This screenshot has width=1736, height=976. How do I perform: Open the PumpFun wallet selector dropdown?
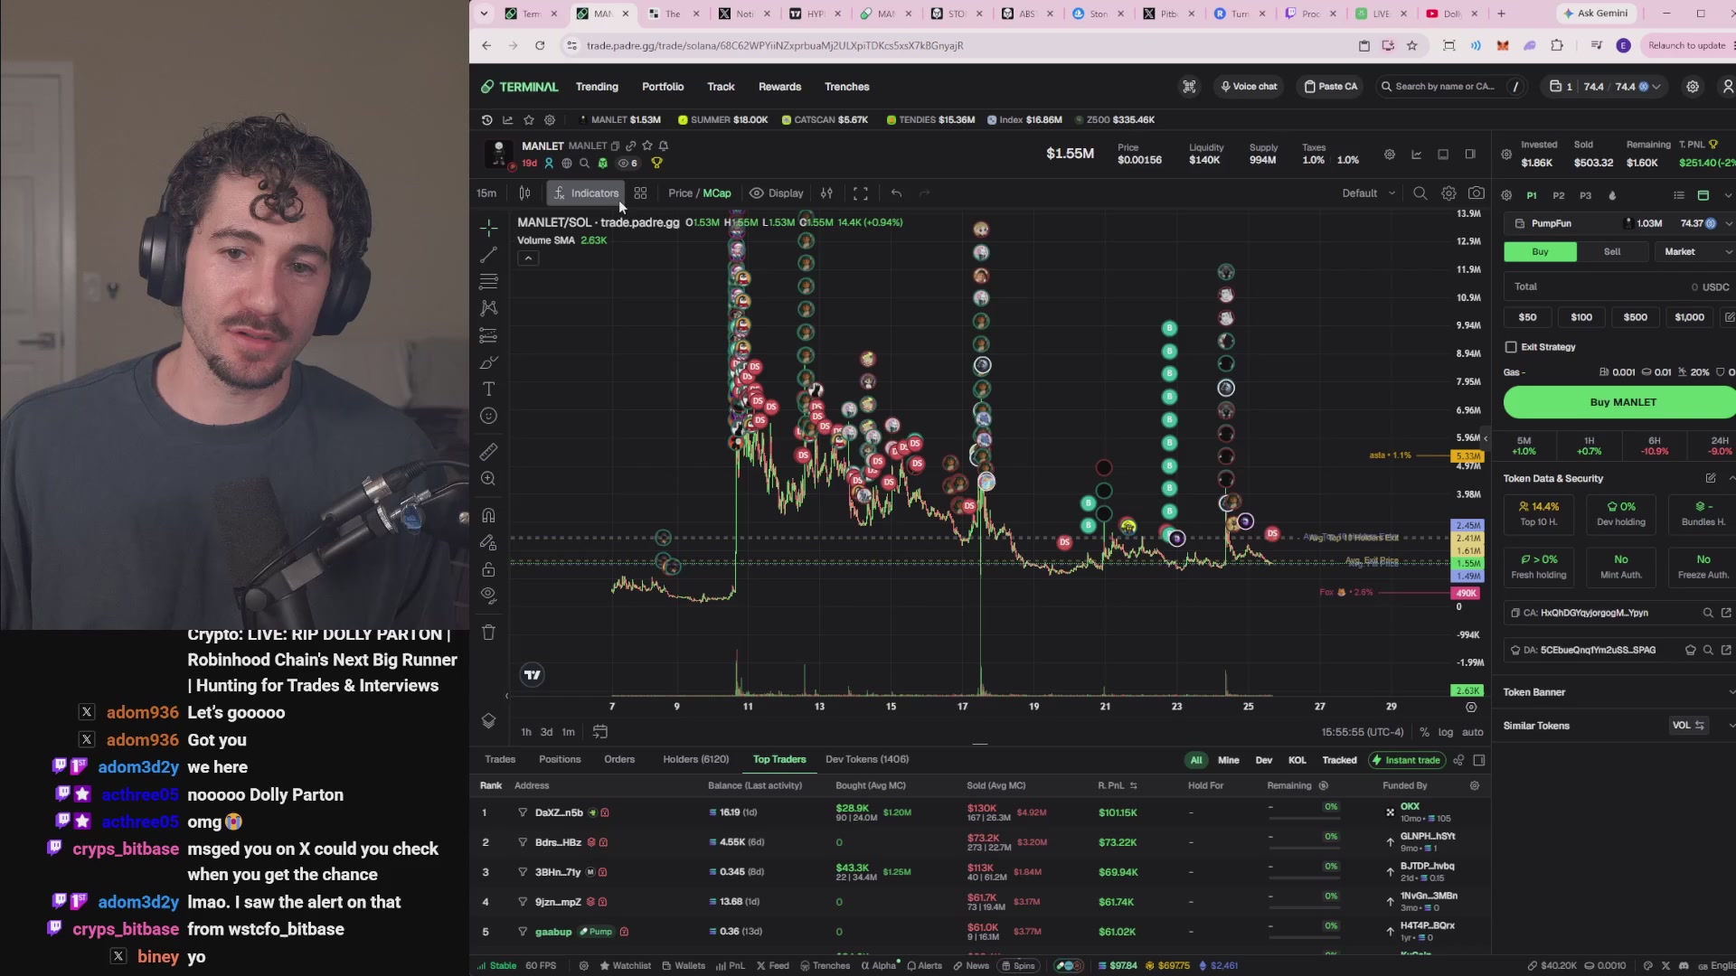[1618, 223]
